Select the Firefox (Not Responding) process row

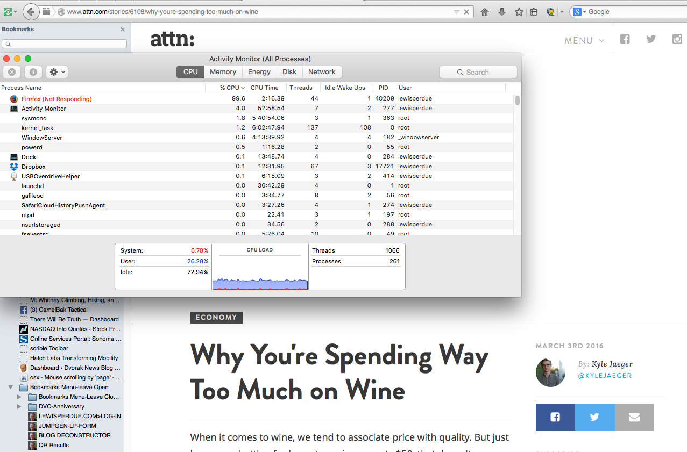257,99
